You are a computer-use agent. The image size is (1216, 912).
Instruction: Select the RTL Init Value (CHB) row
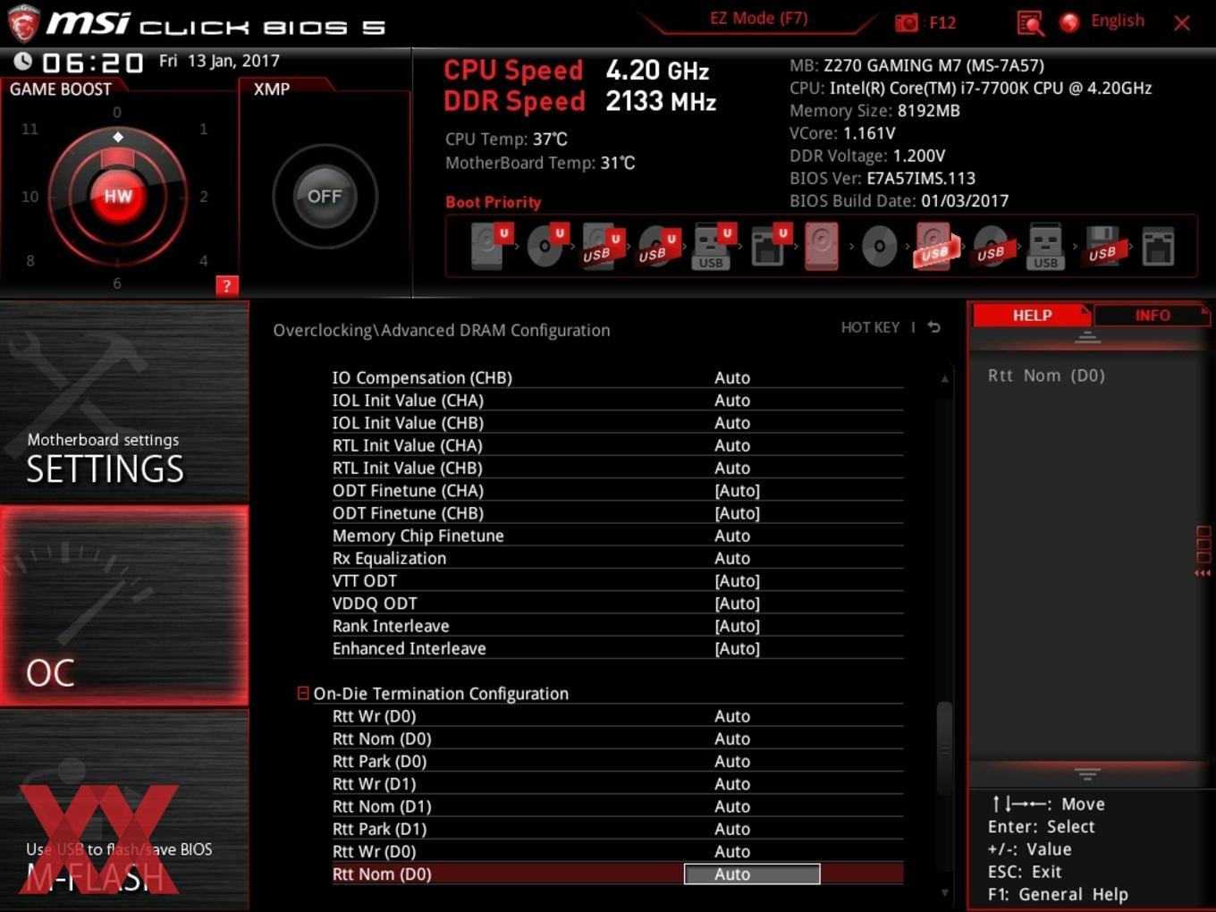[617, 468]
